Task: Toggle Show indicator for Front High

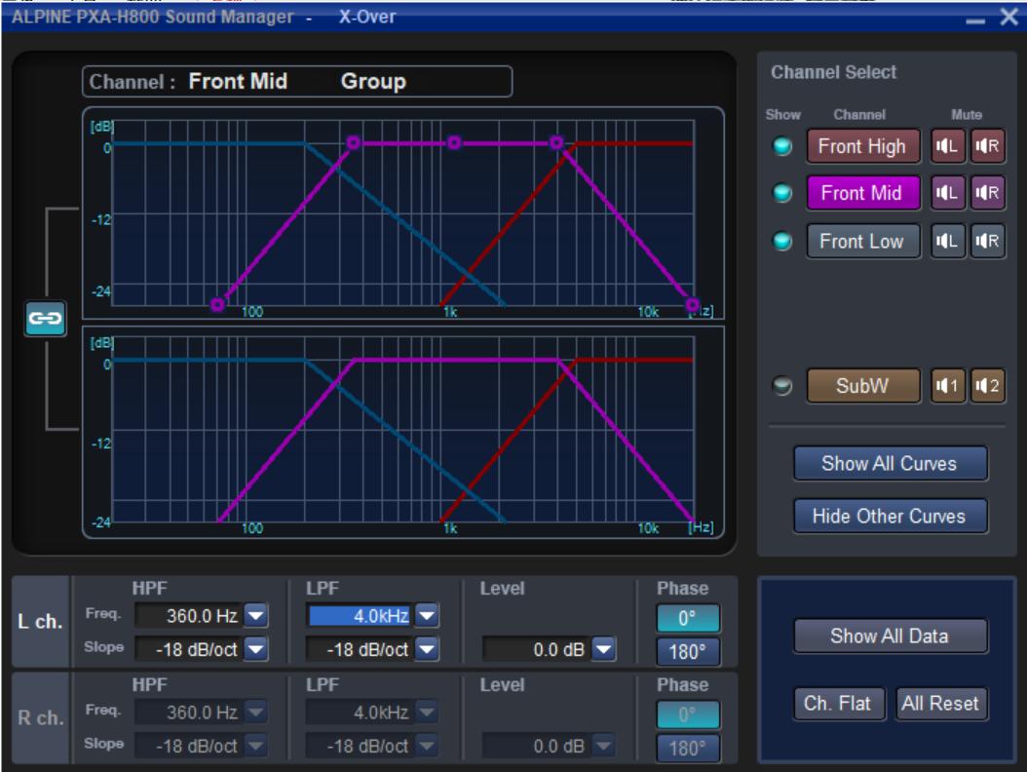Action: pyautogui.click(x=782, y=147)
